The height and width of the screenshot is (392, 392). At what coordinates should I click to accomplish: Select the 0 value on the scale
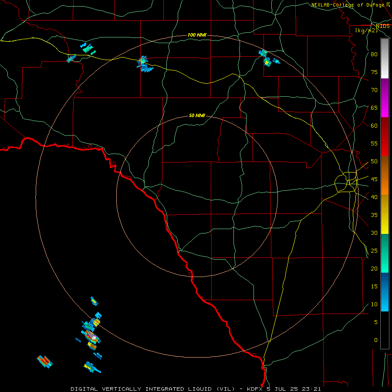(375, 340)
